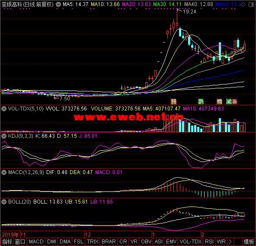This screenshot has width=256, height=246.
Task: Select the RSI indicator button
Action: point(209,242)
